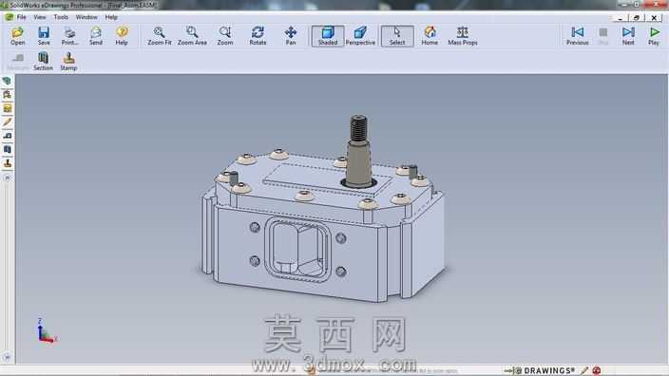Go to the Next view
This screenshot has width=669, height=376.
[628, 36]
